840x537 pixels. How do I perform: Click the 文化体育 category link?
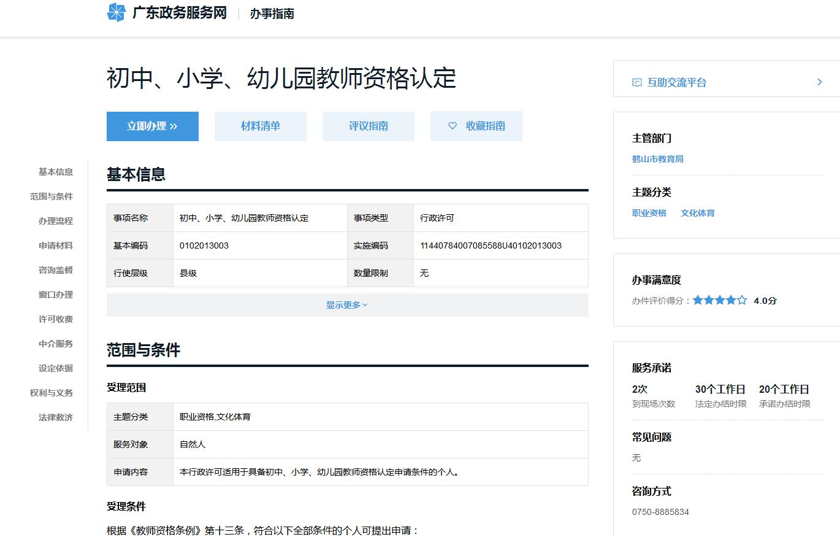pyautogui.click(x=697, y=213)
